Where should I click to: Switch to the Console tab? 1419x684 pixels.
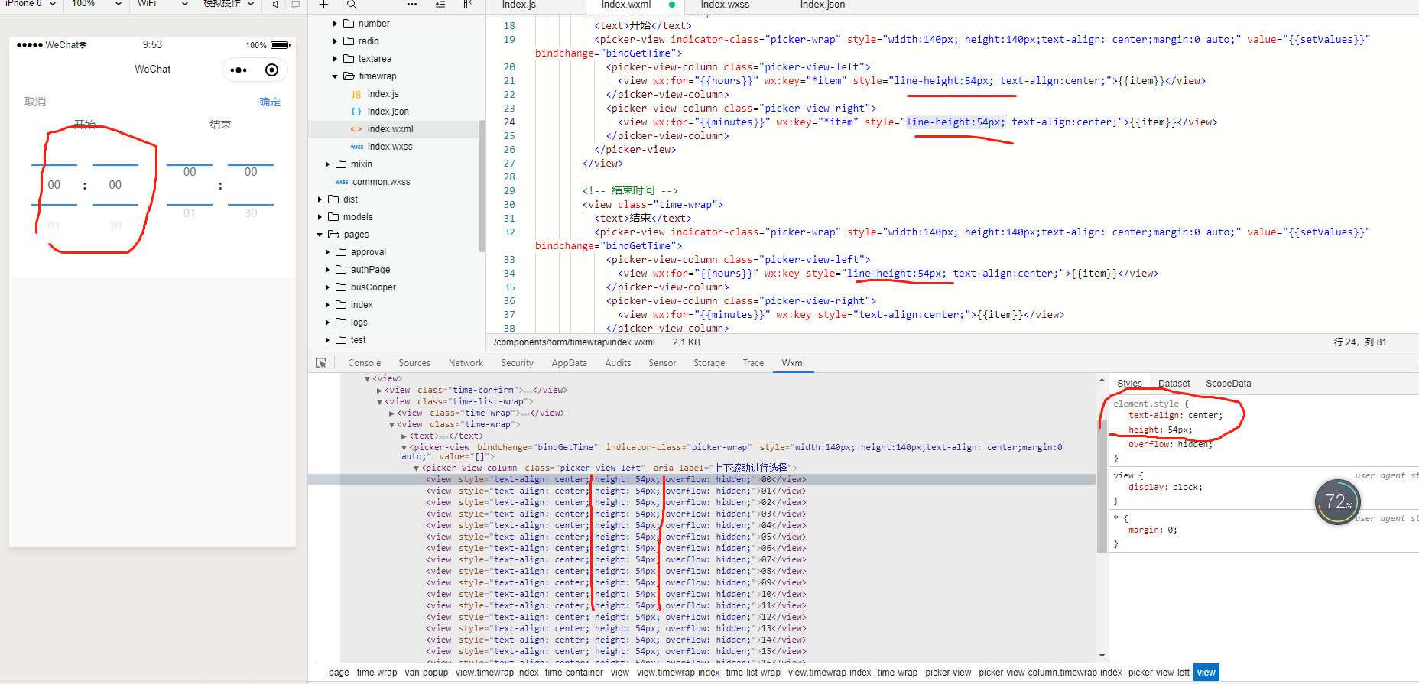[x=364, y=363]
